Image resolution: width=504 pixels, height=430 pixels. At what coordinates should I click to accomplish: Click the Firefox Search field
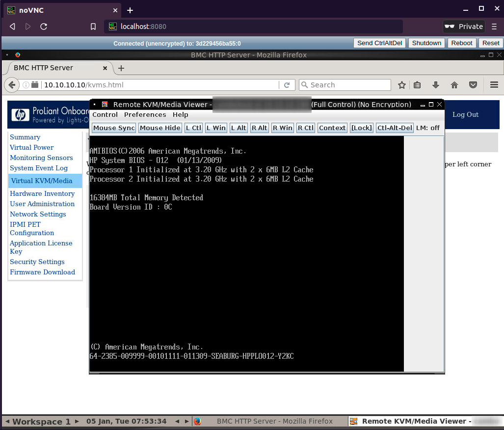pyautogui.click(x=345, y=85)
